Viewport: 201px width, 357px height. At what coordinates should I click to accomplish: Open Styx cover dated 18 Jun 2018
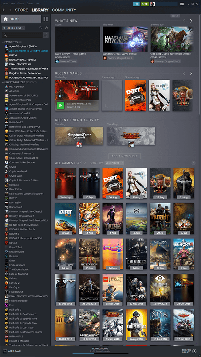coord(160,325)
